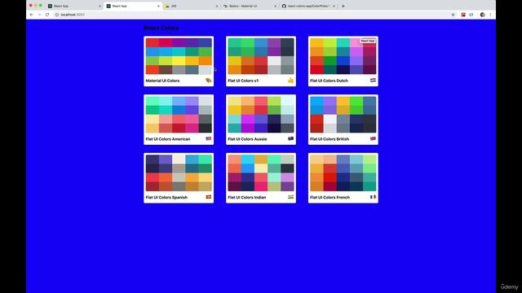Image resolution: width=522 pixels, height=293 pixels.
Task: Open the Chrome three-dot menu
Action: point(490,15)
